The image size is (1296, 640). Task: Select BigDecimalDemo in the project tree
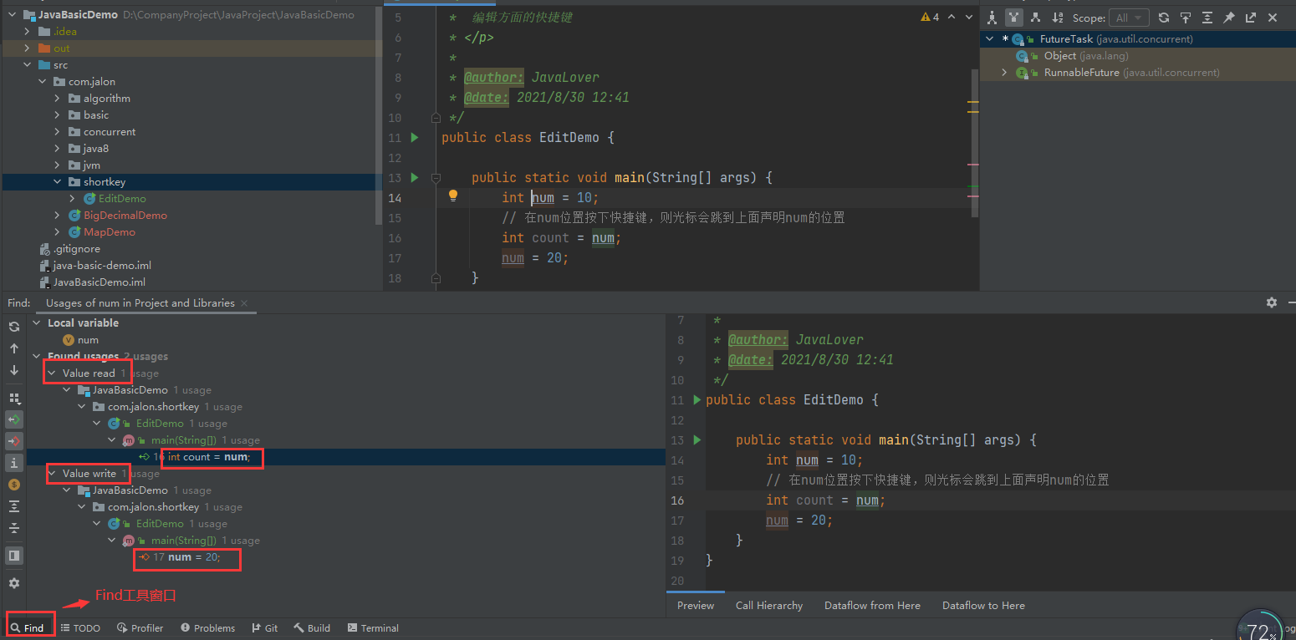pyautogui.click(x=125, y=216)
